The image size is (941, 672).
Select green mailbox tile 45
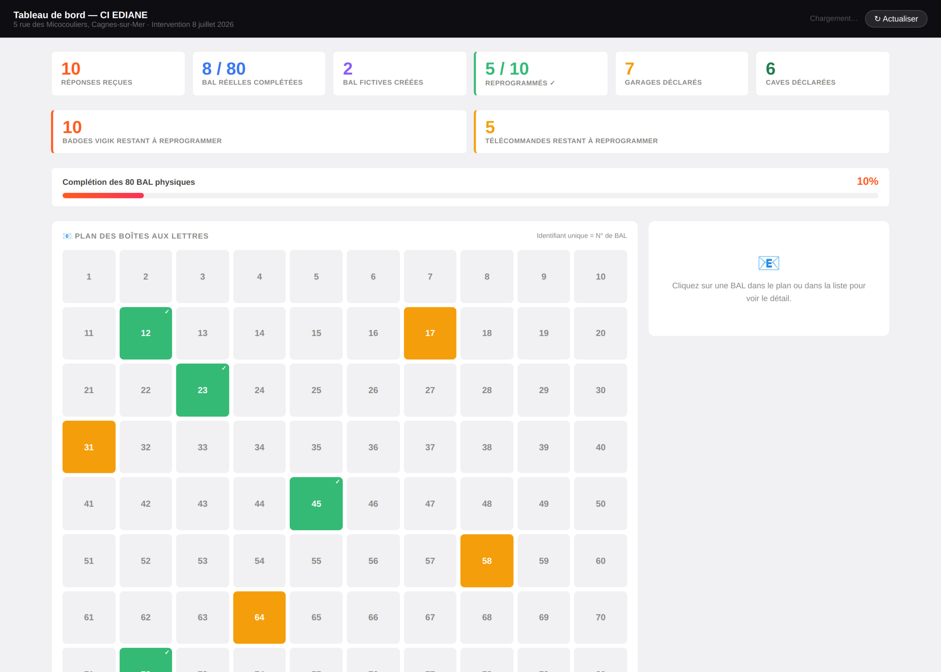[x=316, y=504]
